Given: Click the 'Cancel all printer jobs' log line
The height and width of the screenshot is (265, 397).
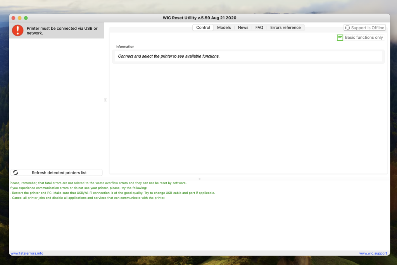Looking at the screenshot, I should (x=87, y=198).
